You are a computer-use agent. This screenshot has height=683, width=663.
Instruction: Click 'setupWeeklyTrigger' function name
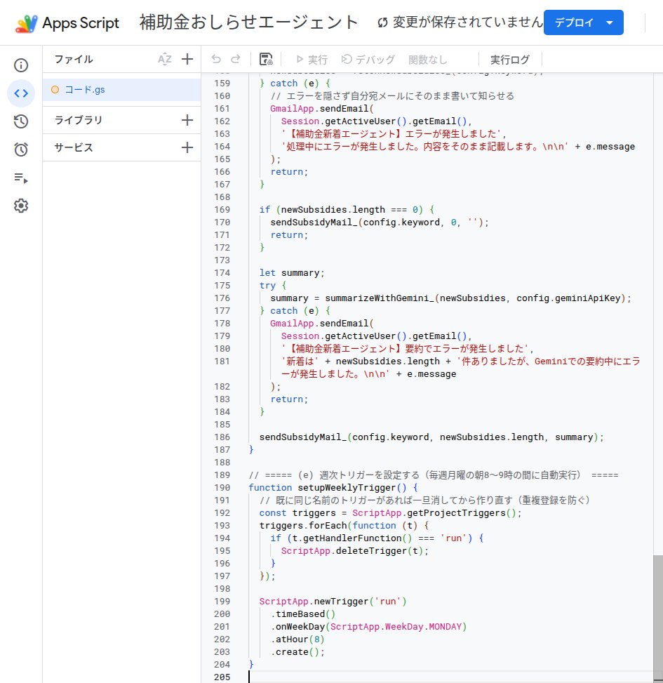[347, 488]
